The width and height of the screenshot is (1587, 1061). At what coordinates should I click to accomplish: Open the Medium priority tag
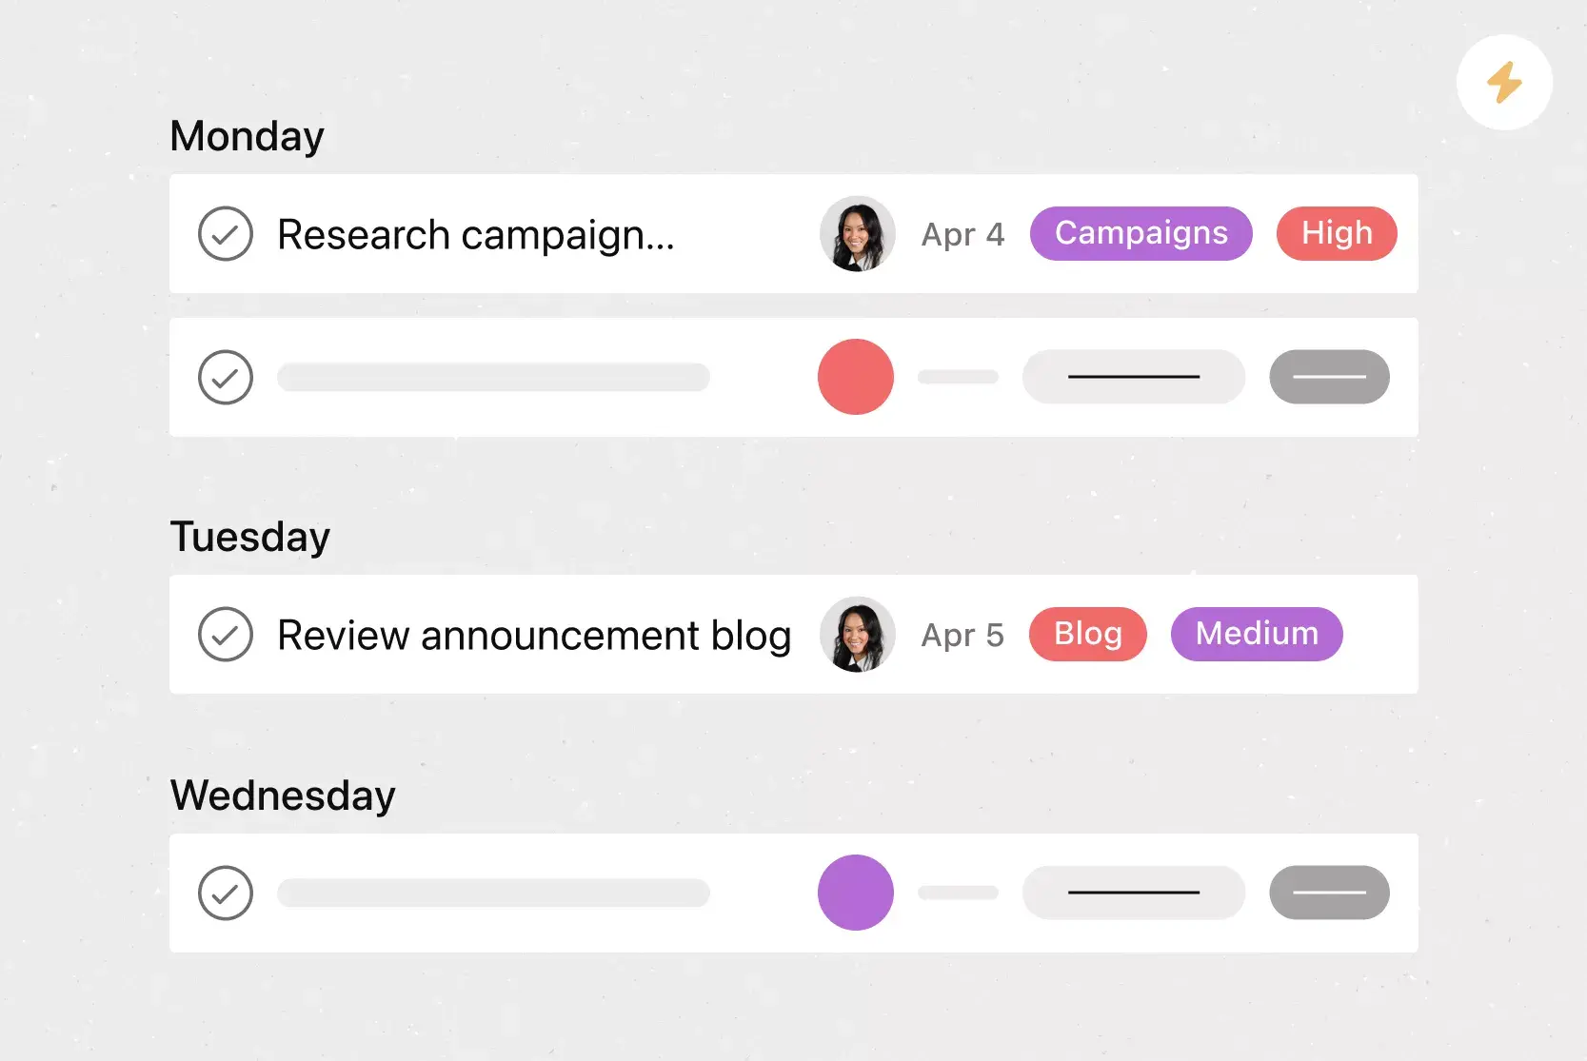[x=1257, y=635]
